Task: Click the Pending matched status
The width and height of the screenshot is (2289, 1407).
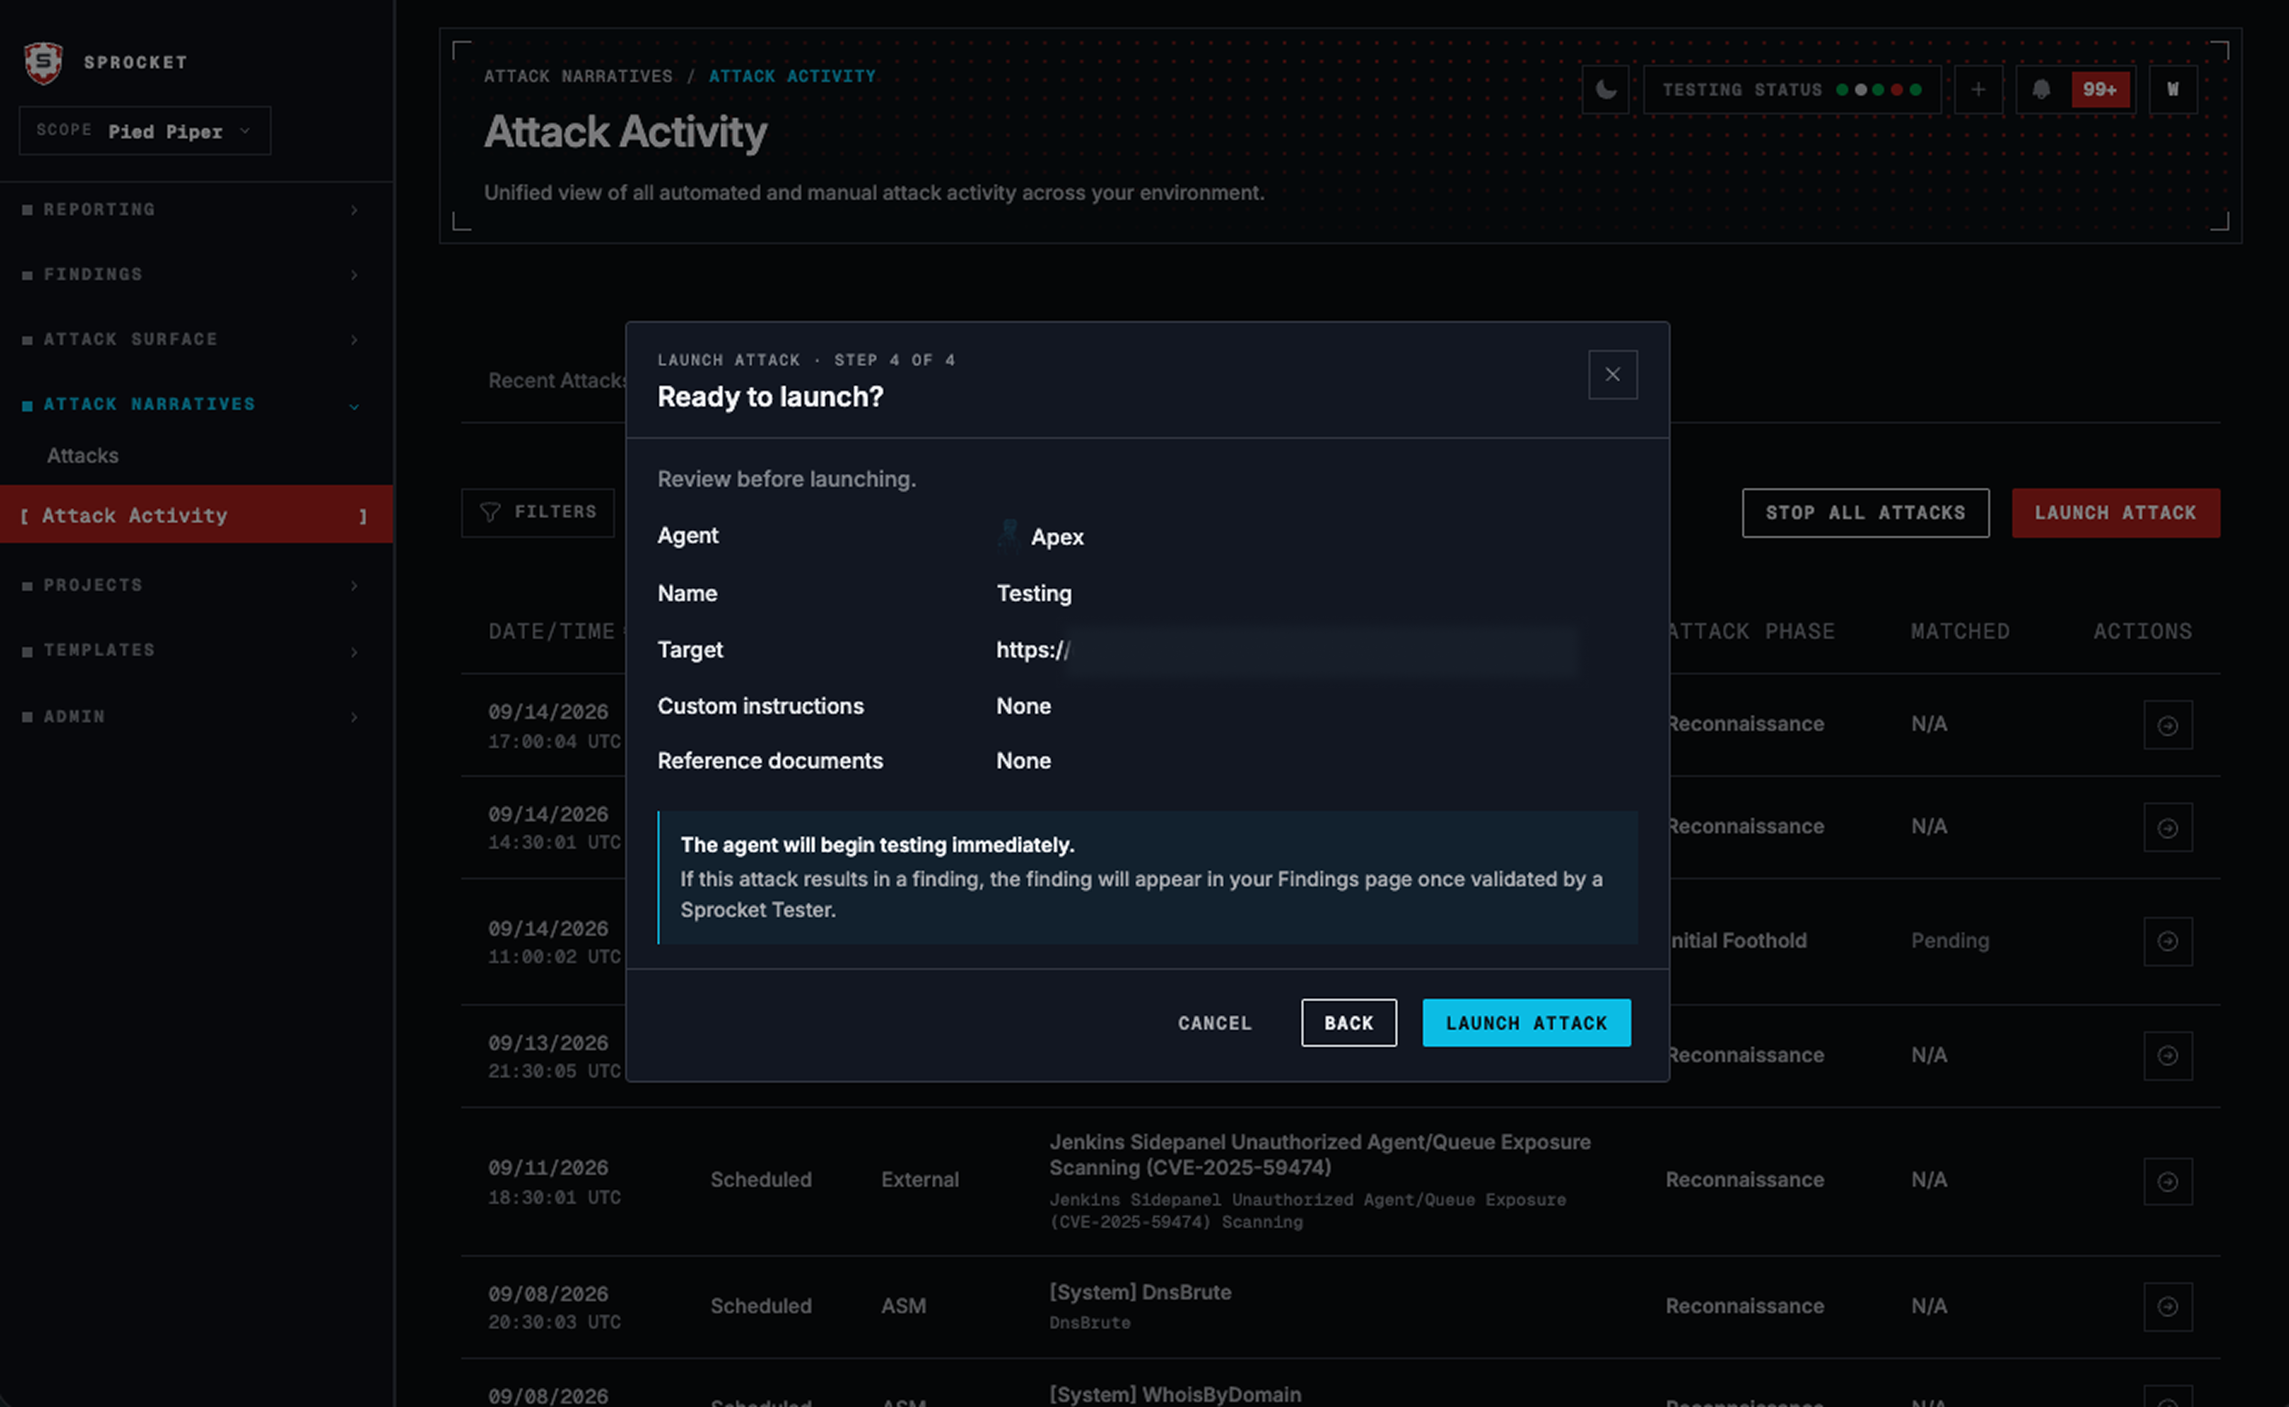Action: [x=1950, y=941]
